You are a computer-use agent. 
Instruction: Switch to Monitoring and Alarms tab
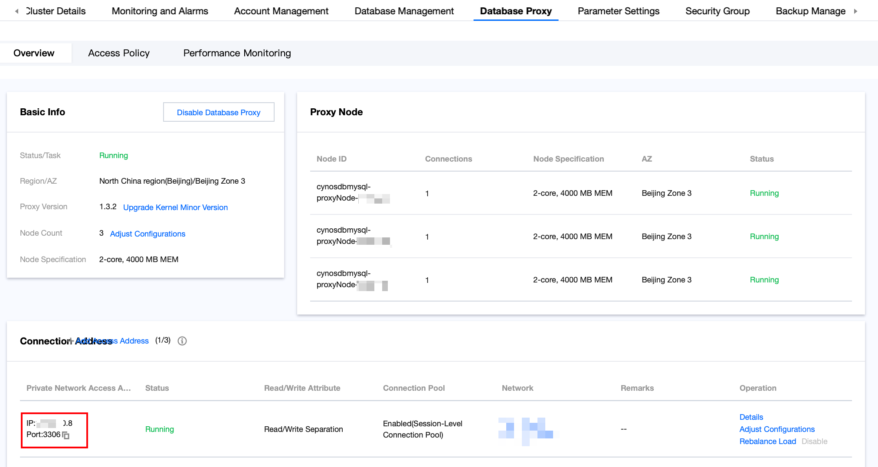coord(160,11)
